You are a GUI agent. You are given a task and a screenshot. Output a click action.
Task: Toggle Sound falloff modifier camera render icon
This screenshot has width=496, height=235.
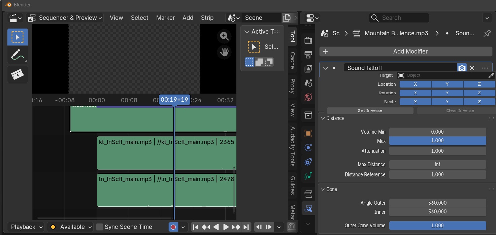462,68
